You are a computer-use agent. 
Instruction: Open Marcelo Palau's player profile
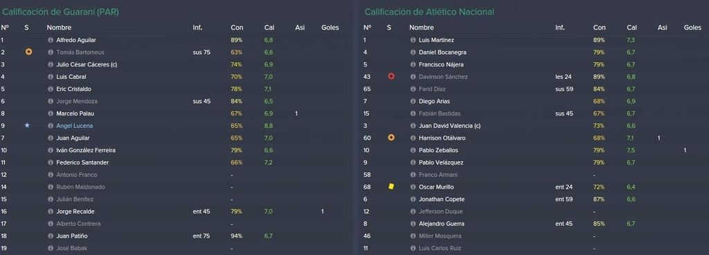click(x=75, y=114)
